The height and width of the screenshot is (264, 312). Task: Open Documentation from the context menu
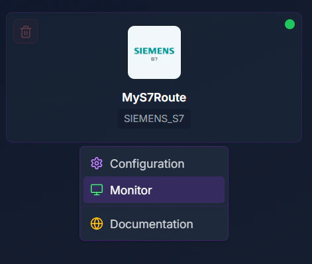pos(154,224)
